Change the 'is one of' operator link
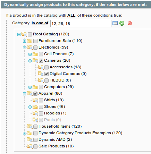The image size is (151, 154). [40, 23]
